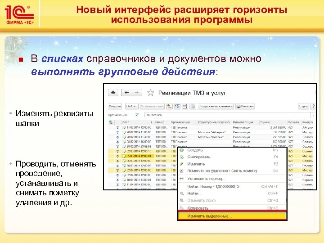Choose Копировать (Ctrl+C) in the context menu
The width and height of the screenshot is (324, 243).
click(232, 208)
